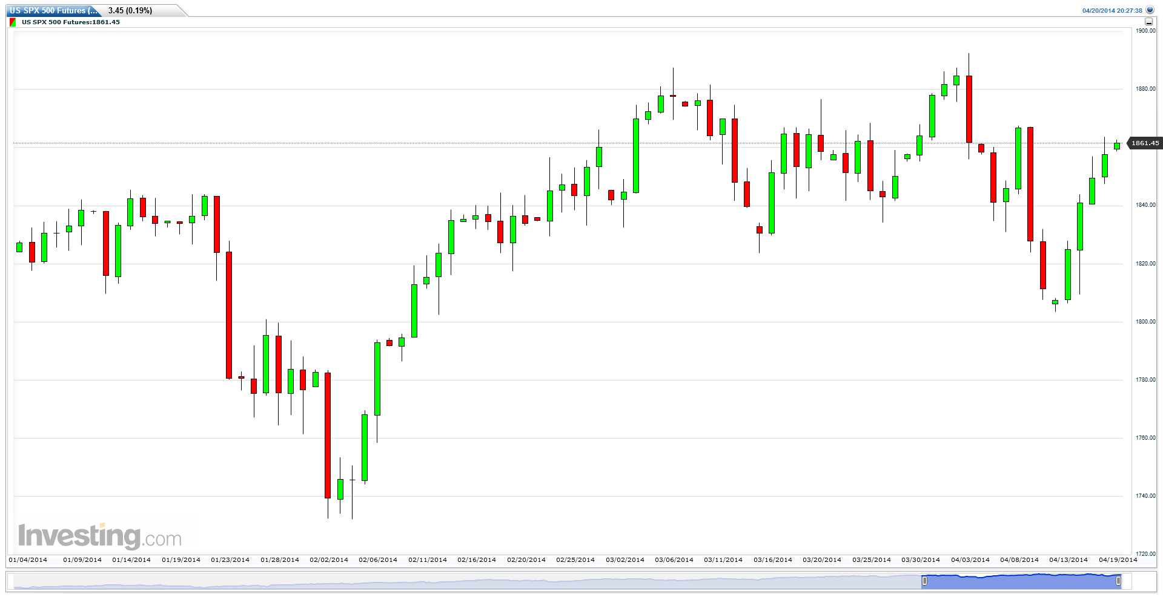Click the 04/19/2014 date label
Viewport: 1163px width, 597px height.
(x=1118, y=559)
